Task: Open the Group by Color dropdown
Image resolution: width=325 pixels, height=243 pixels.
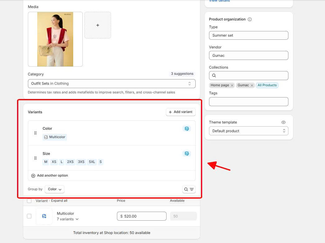Action: [55, 189]
